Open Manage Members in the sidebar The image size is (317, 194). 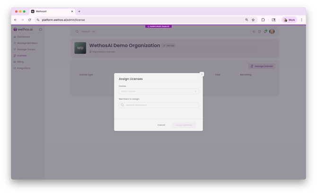point(26,43)
